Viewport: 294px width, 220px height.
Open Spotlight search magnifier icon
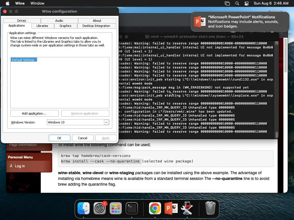tap(237, 3)
